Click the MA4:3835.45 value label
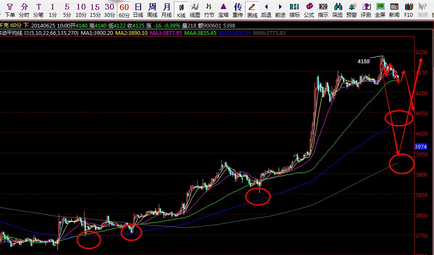 [x=201, y=33]
